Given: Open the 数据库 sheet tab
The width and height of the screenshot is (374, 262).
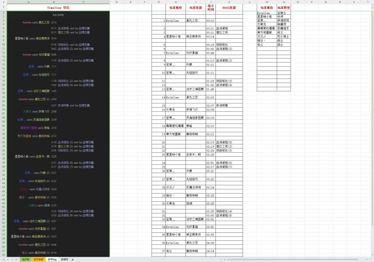Looking at the screenshot, I should (65, 259).
